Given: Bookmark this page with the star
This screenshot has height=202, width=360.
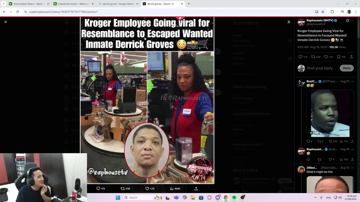Looking at the screenshot, I should click(323, 12).
